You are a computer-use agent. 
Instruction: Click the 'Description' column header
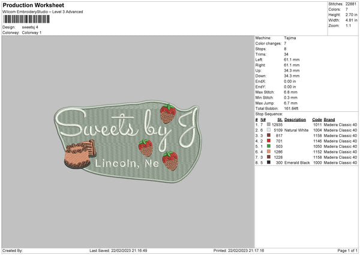coord(295,120)
